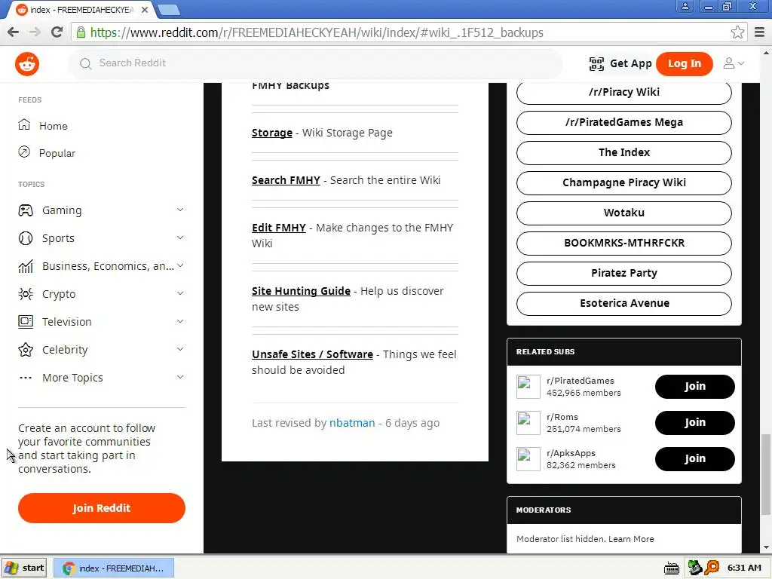Expand the More Topics chevron
This screenshot has height=579, width=772.
tap(180, 377)
